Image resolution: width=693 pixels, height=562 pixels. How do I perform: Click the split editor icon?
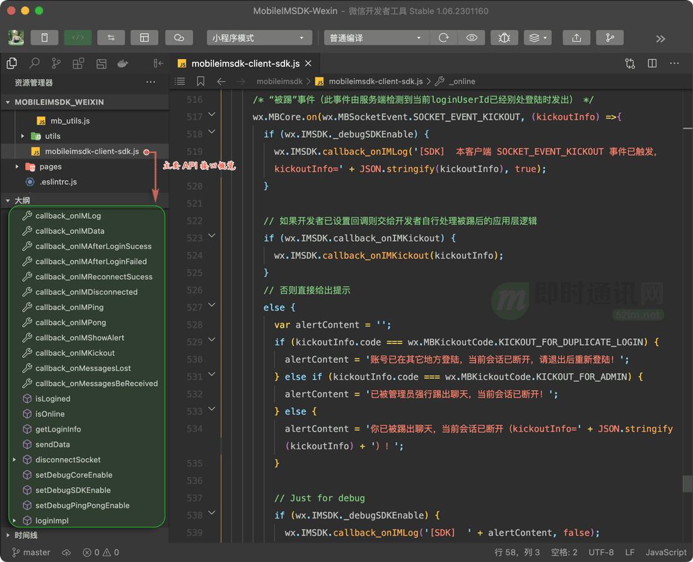652,63
